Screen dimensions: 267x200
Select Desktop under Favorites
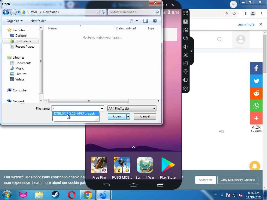click(x=21, y=35)
